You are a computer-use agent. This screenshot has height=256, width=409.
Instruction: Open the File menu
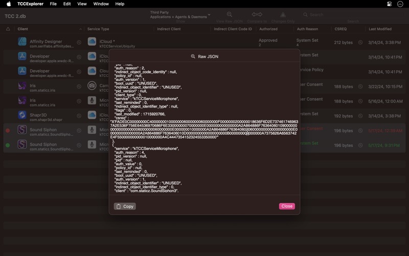(x=53, y=4)
